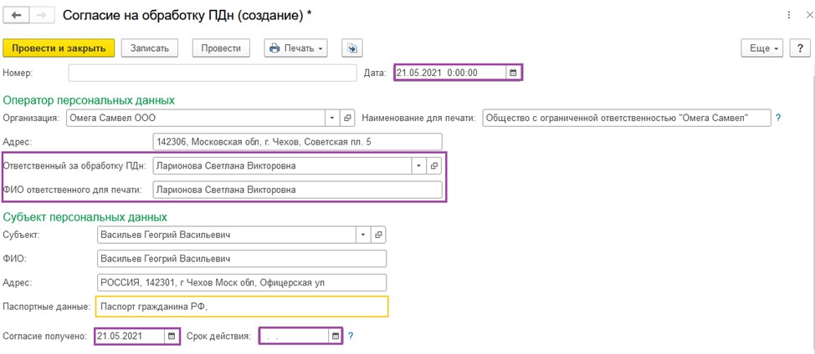Click the create-based-on document icon in toolbar
The width and height of the screenshot is (815, 354).
(x=352, y=48)
